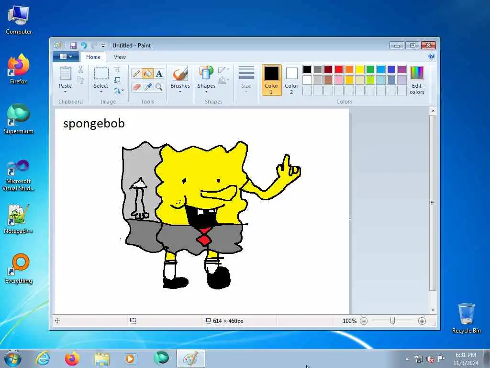Pick the green color swatch
490x368 pixels.
(370, 69)
